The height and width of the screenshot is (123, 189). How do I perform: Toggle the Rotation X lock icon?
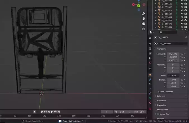point(181,65)
